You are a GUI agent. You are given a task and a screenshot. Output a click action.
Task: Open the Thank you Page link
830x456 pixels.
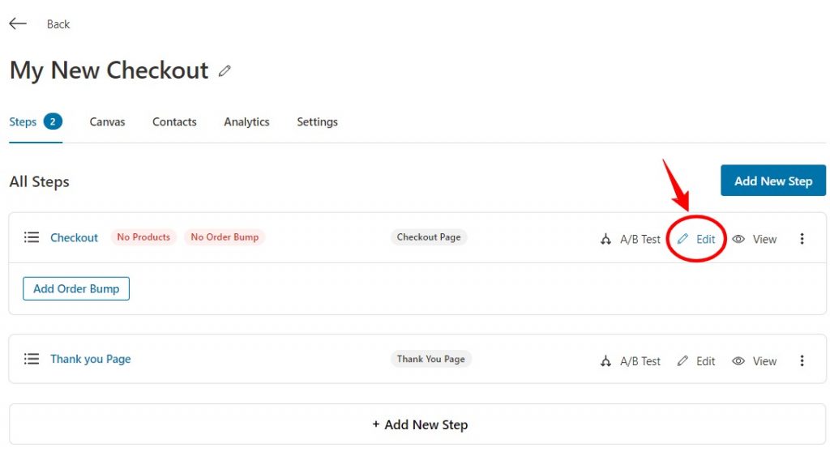tap(91, 359)
